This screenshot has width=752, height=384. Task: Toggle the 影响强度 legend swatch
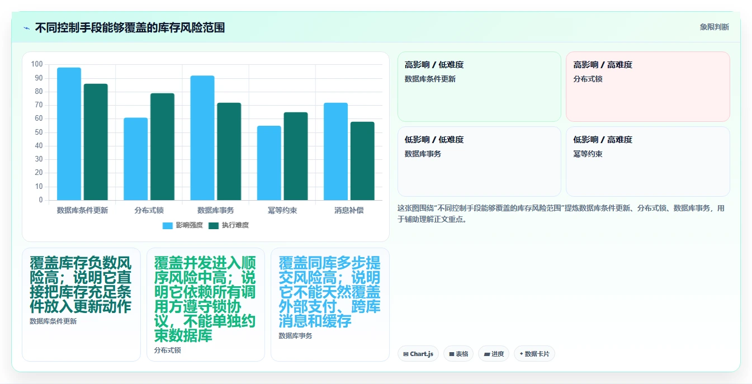click(x=168, y=225)
